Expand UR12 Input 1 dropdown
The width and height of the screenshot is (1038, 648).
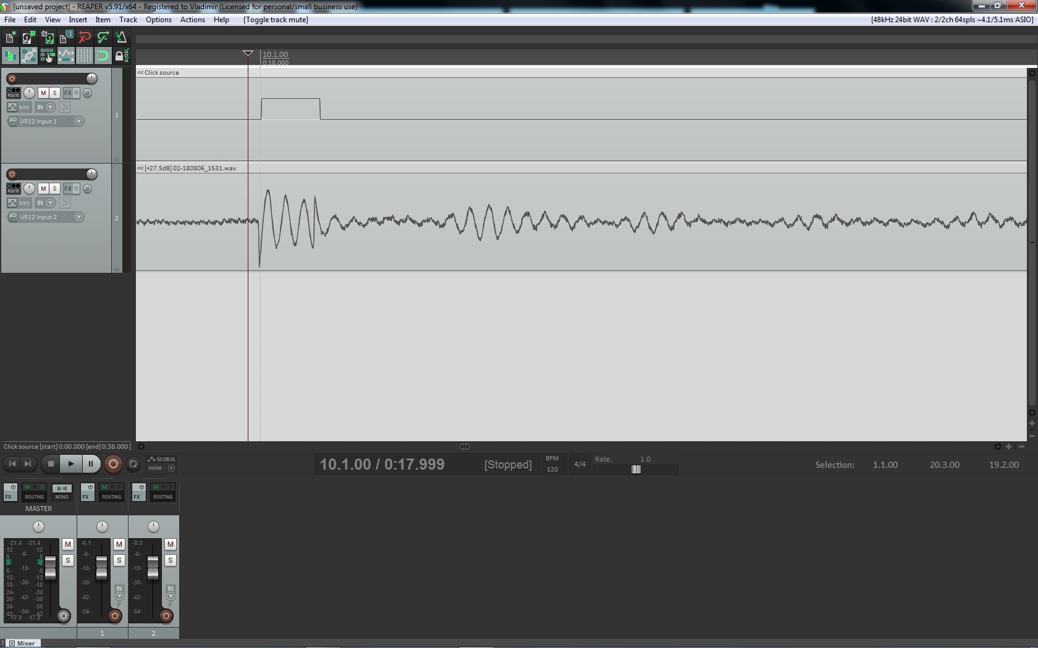pyautogui.click(x=78, y=122)
